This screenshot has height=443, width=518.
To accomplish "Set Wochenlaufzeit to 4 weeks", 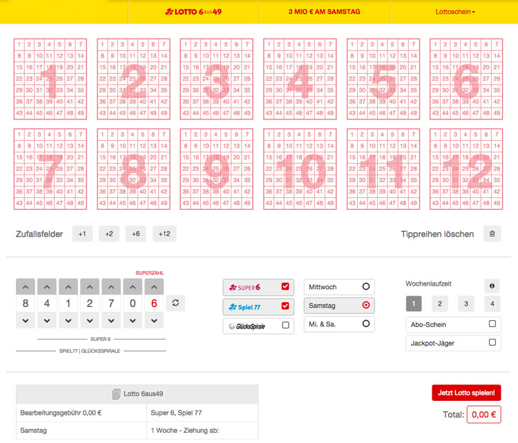I will pyautogui.click(x=492, y=304).
